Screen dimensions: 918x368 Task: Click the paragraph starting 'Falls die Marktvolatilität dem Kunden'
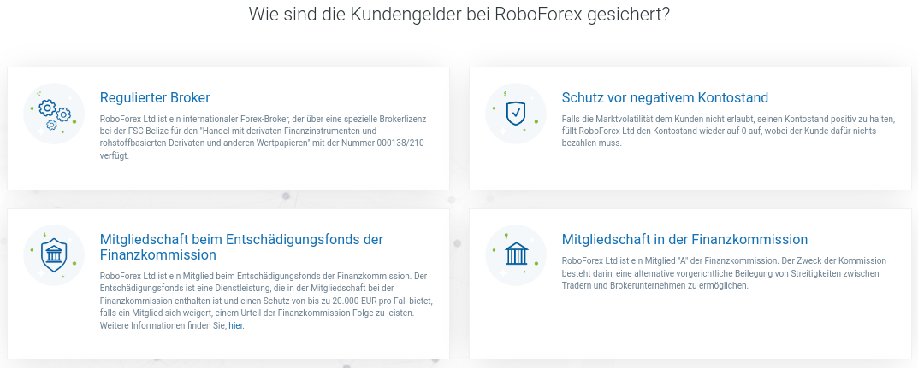[x=728, y=131]
